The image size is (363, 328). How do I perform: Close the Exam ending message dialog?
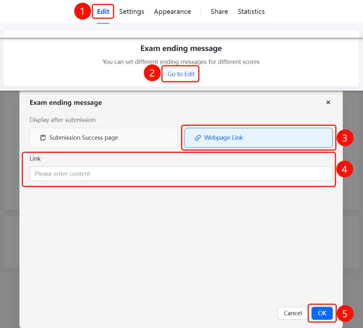tap(328, 102)
